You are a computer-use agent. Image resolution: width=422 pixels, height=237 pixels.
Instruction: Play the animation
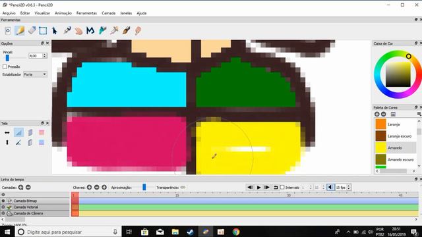tap(258, 187)
